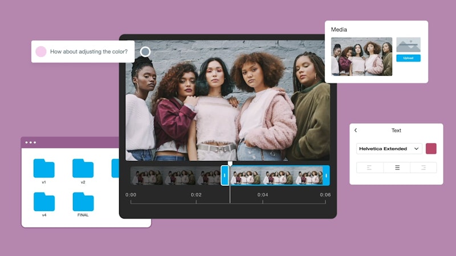456x256 pixels.
Task: Click the image placeholder icon in Media
Action: pos(408,46)
